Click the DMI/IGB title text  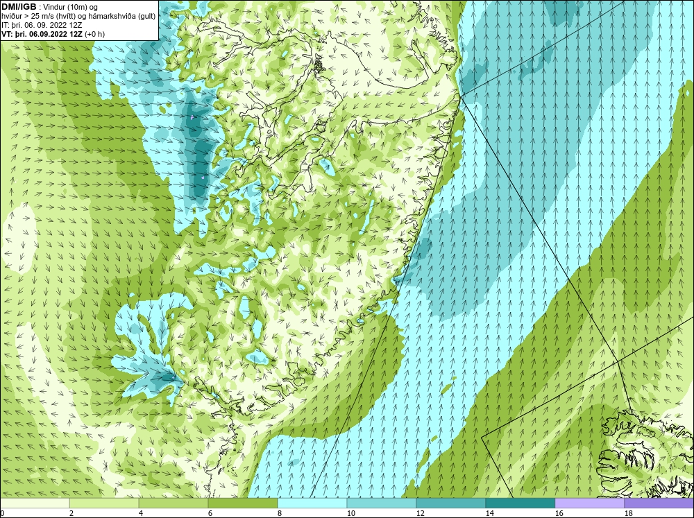pyautogui.click(x=19, y=7)
